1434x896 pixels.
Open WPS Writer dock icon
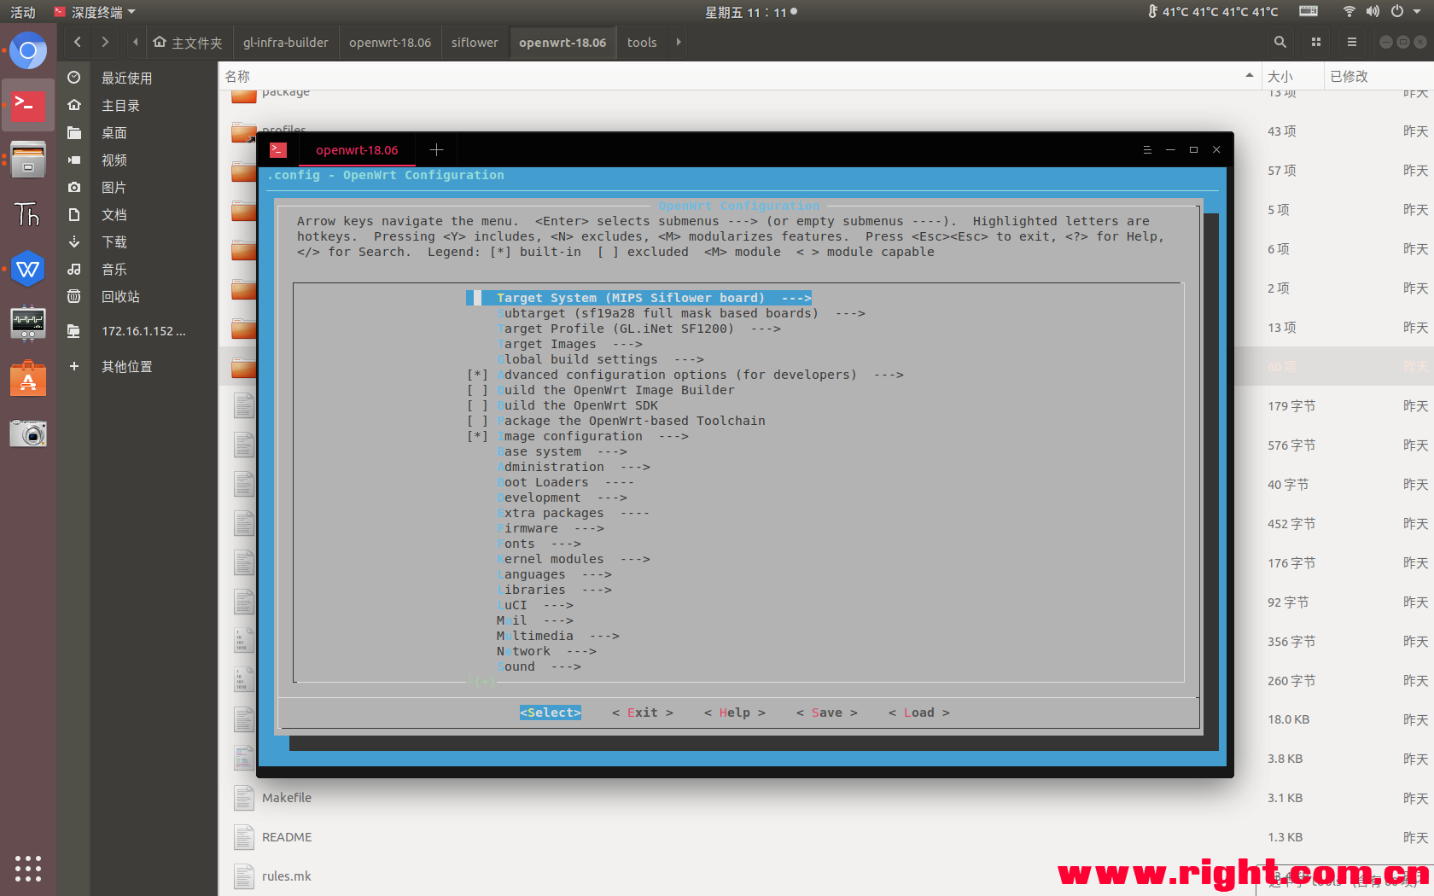(x=28, y=269)
